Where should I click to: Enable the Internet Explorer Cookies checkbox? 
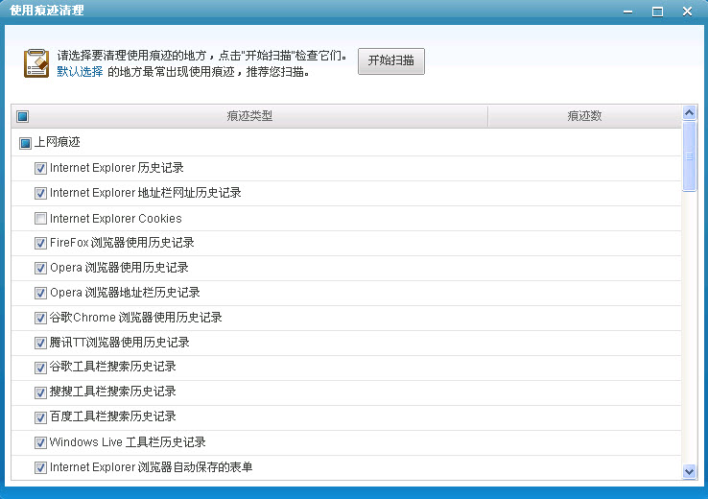pyautogui.click(x=40, y=218)
